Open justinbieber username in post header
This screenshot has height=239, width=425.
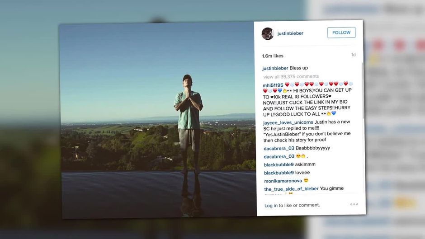pyautogui.click(x=290, y=33)
